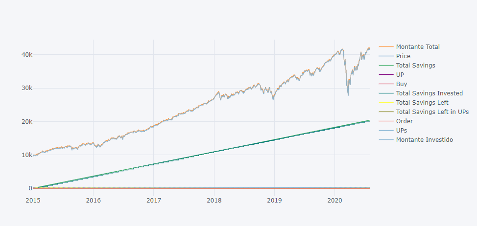Click the line swatch beside the Order legend entry
The height and width of the screenshot is (226, 477).
(386, 121)
